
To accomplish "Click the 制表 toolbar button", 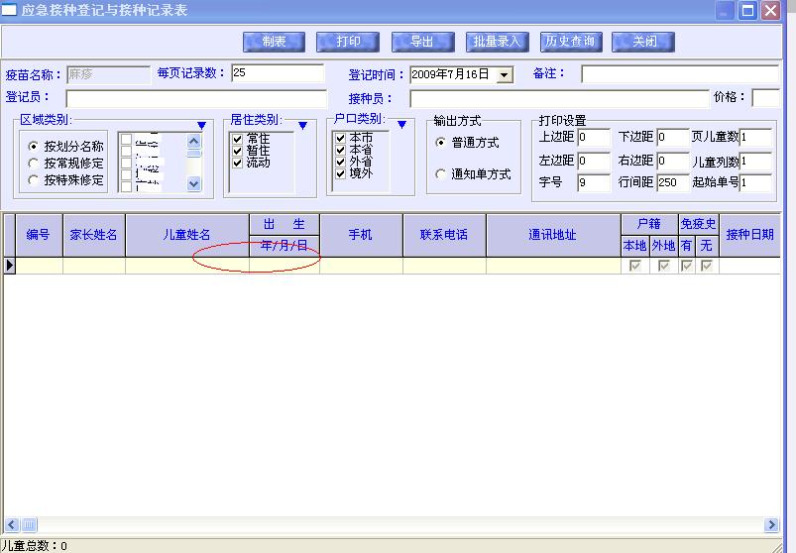I will point(273,42).
